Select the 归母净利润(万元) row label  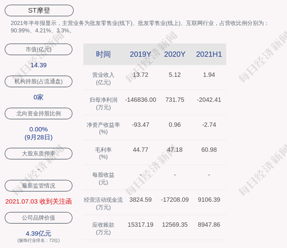[103, 104]
